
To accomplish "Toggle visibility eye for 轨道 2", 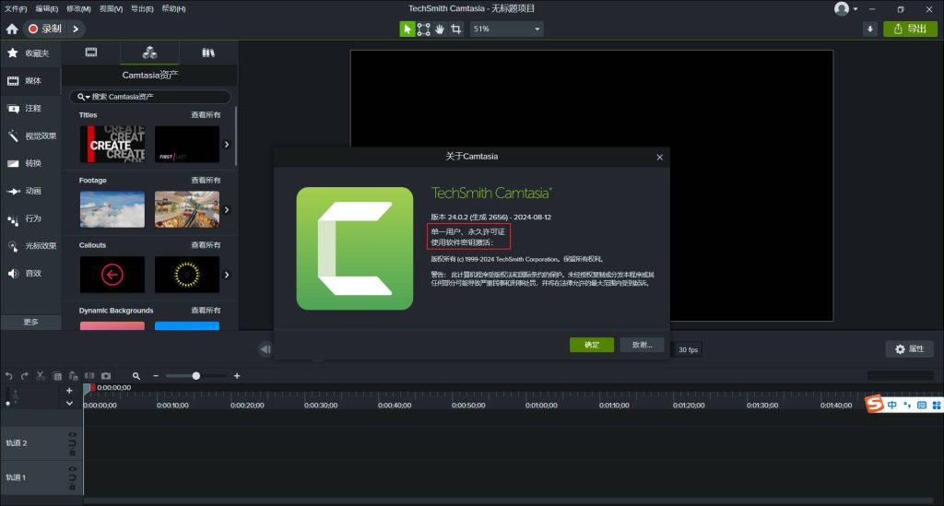I will (72, 434).
